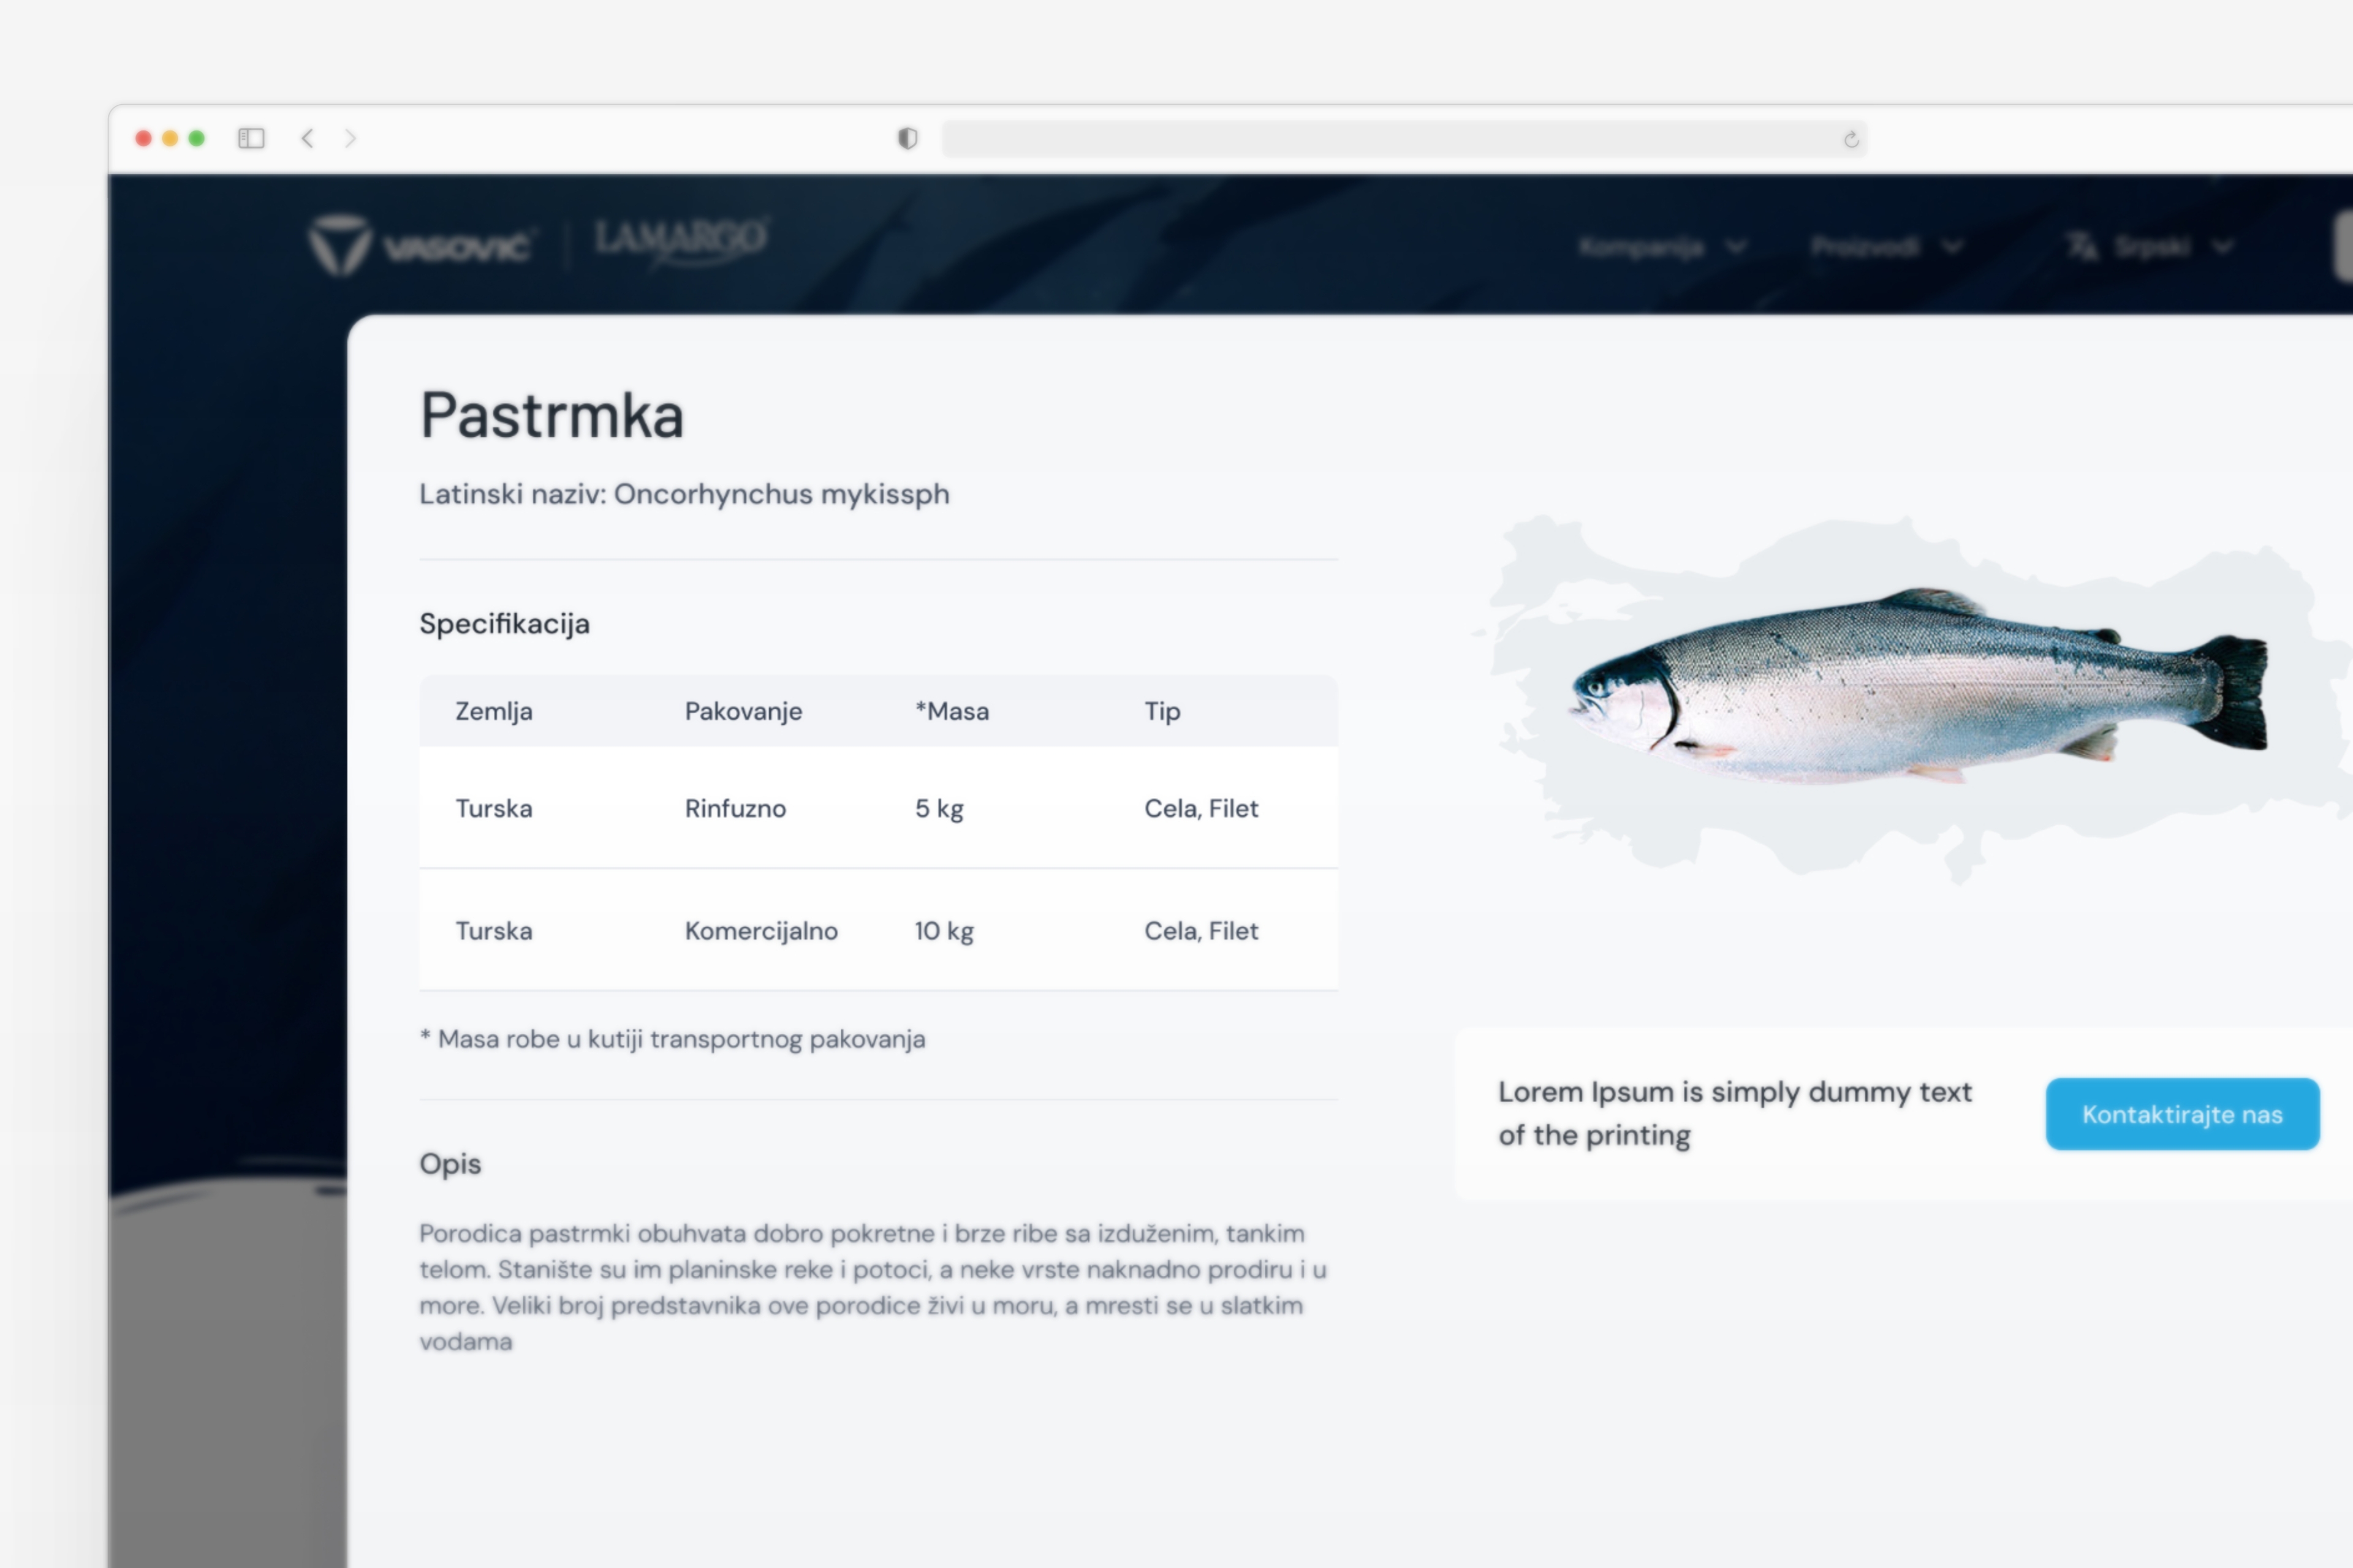Select Kompanija in the navigation menu

[x=1641, y=245]
